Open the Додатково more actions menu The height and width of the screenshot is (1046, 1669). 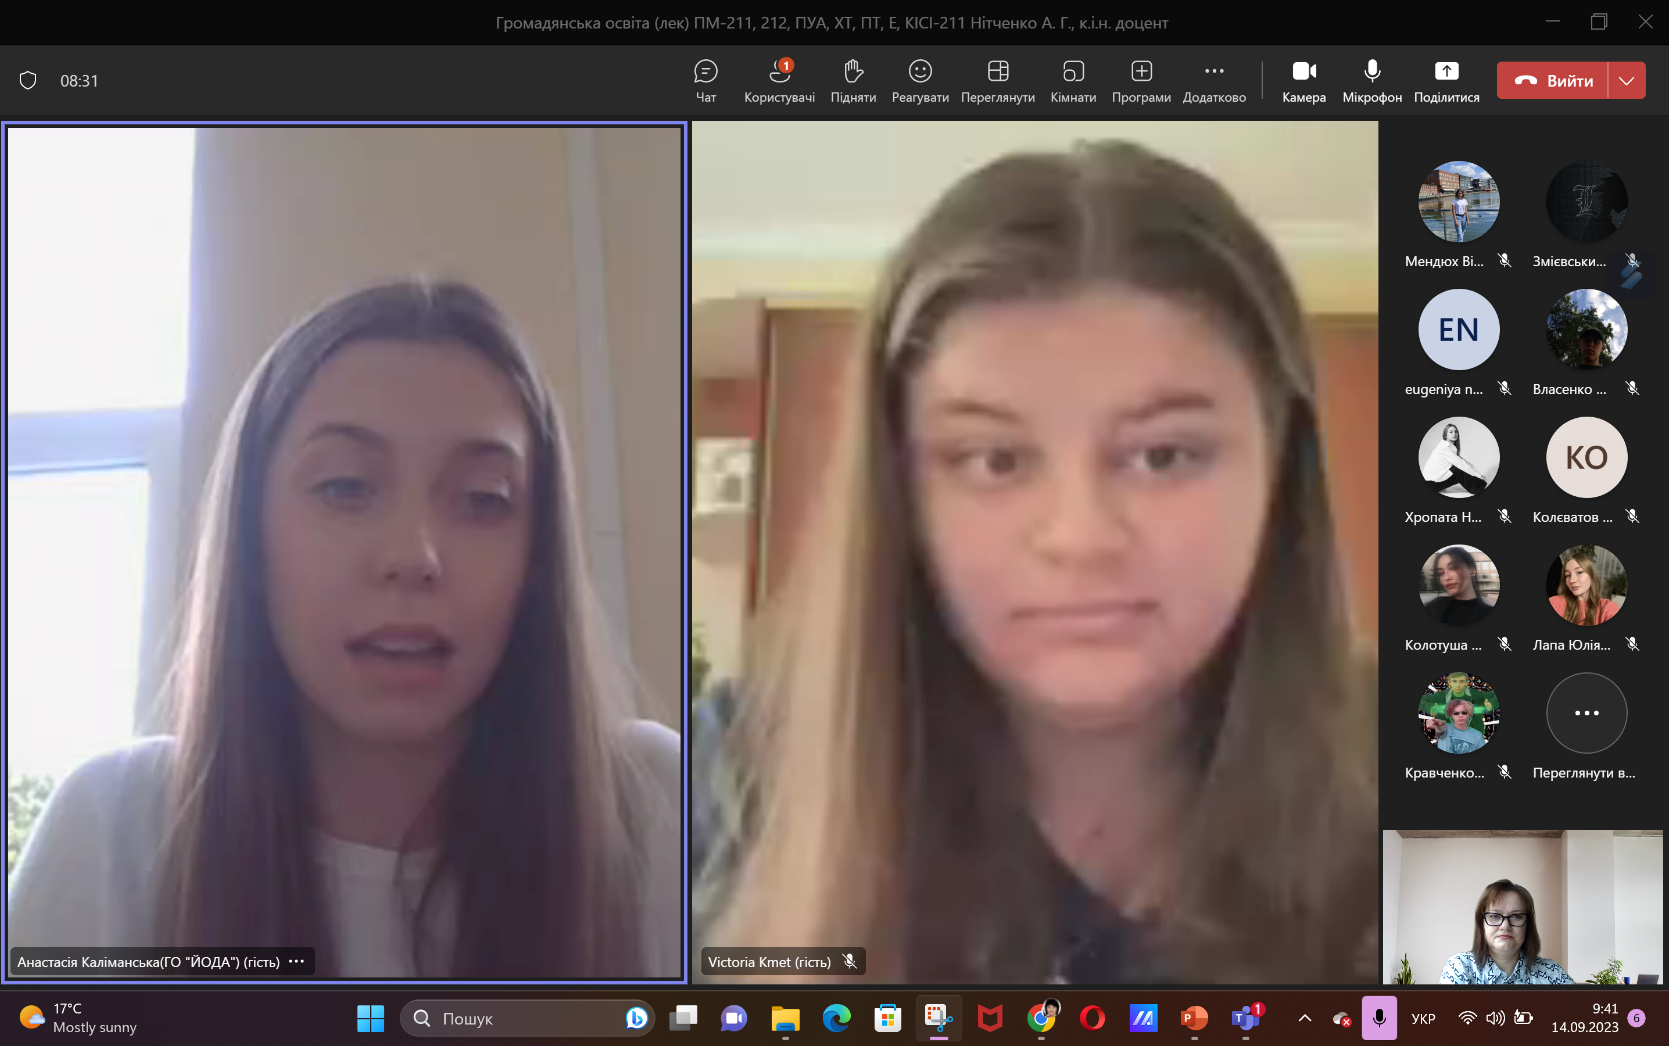(1213, 80)
